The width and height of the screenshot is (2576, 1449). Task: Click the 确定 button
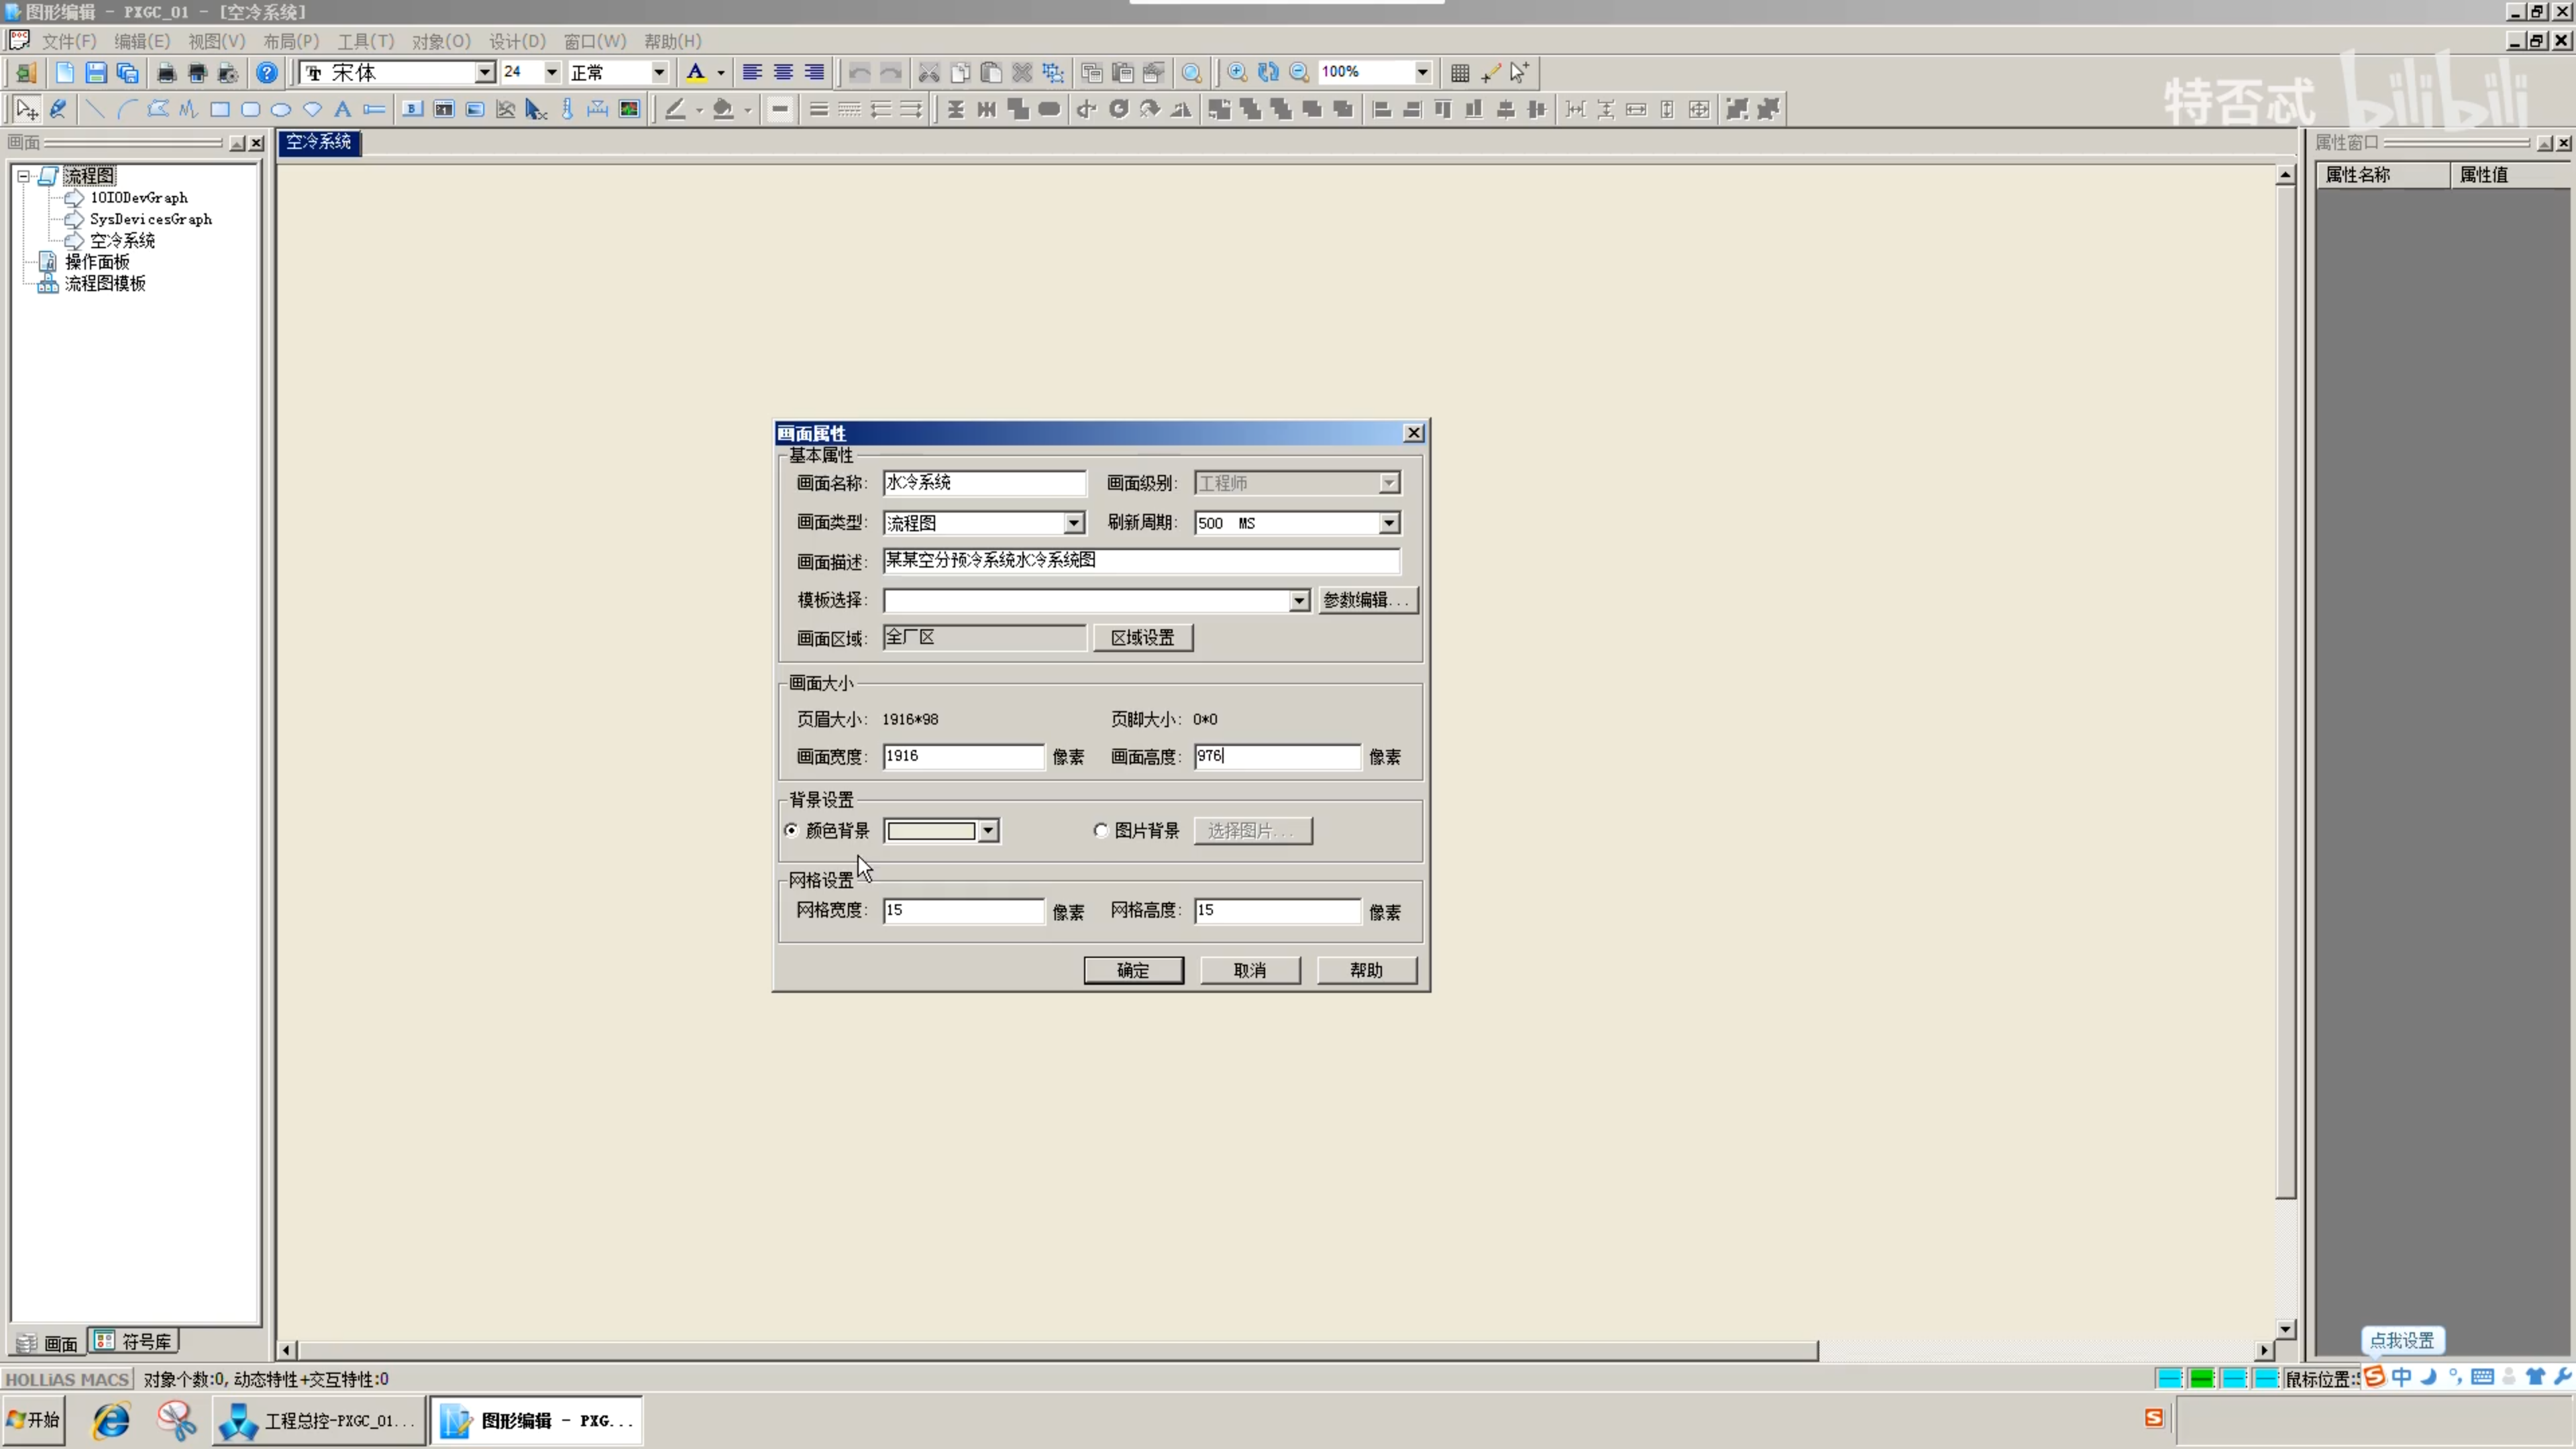coord(1133,970)
